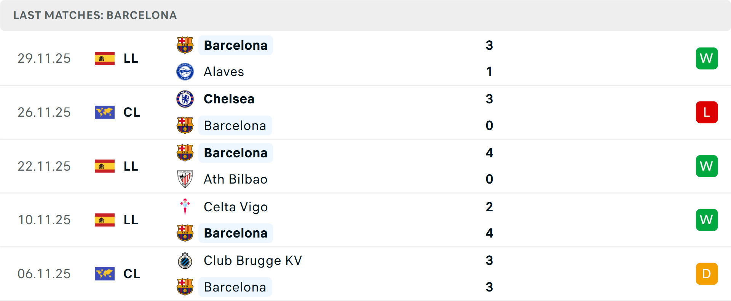Open the Chelsea team page
This screenshot has width=731, height=301.
point(229,99)
